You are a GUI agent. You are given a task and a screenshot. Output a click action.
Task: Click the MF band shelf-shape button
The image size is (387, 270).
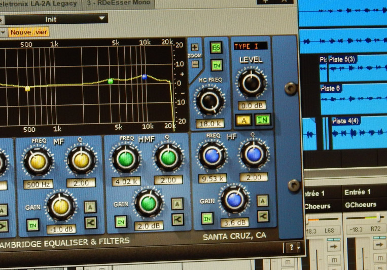[91, 223]
